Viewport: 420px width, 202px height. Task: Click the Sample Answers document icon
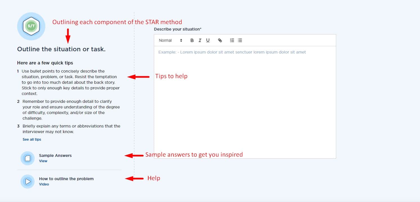coord(27,158)
